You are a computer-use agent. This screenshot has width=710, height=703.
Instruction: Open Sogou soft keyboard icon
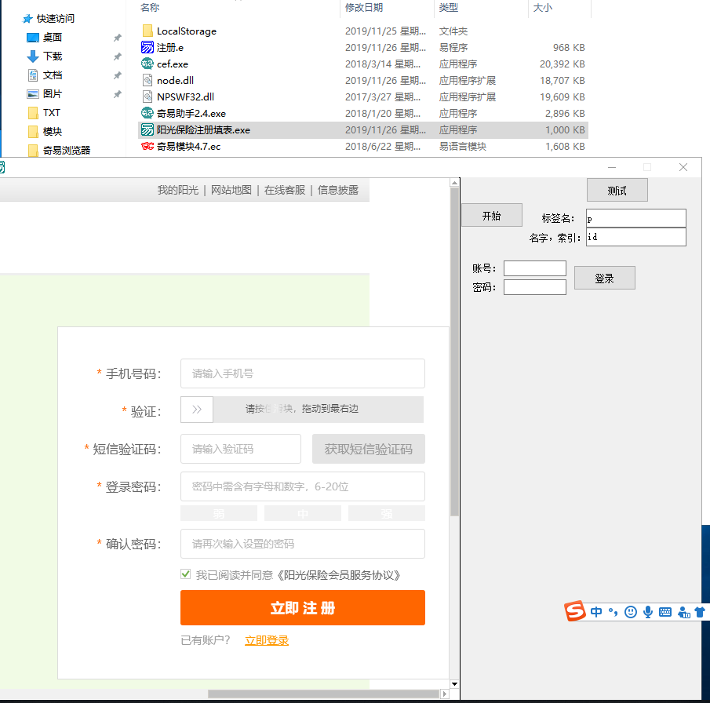point(665,613)
